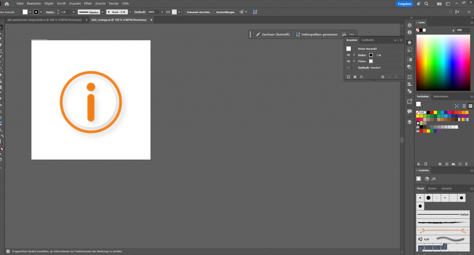Screen dimensions: 474x255
Task: Expand the Kontur row in Aussehen panel
Action: [354, 55]
